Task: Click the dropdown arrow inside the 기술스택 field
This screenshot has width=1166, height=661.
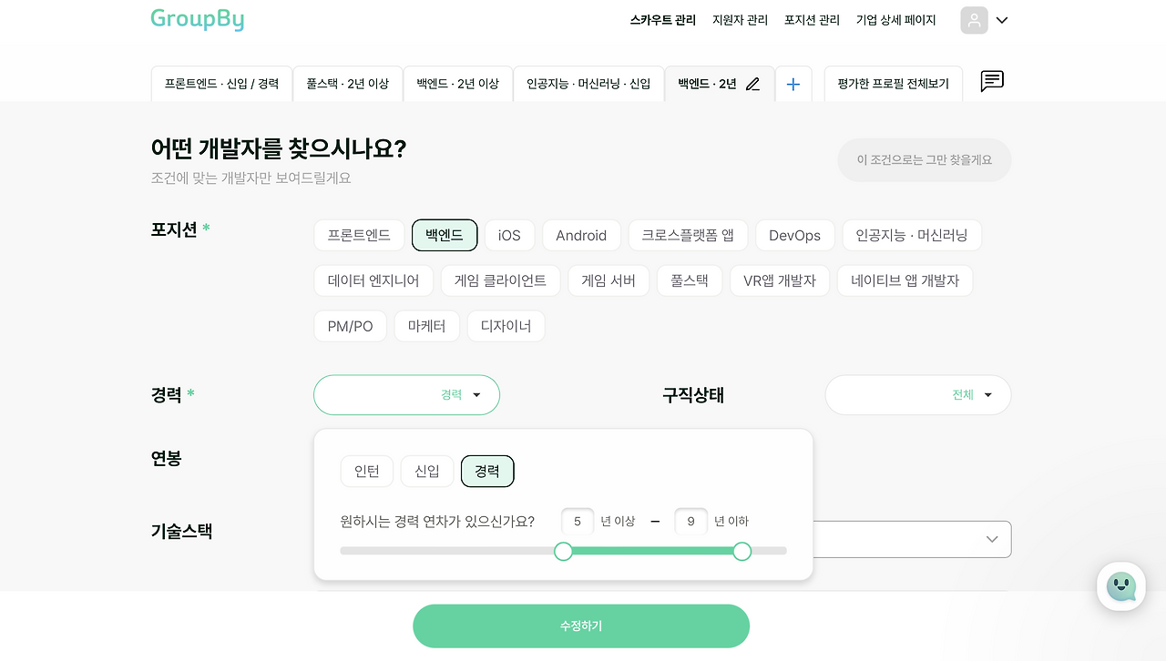Action: 992,539
